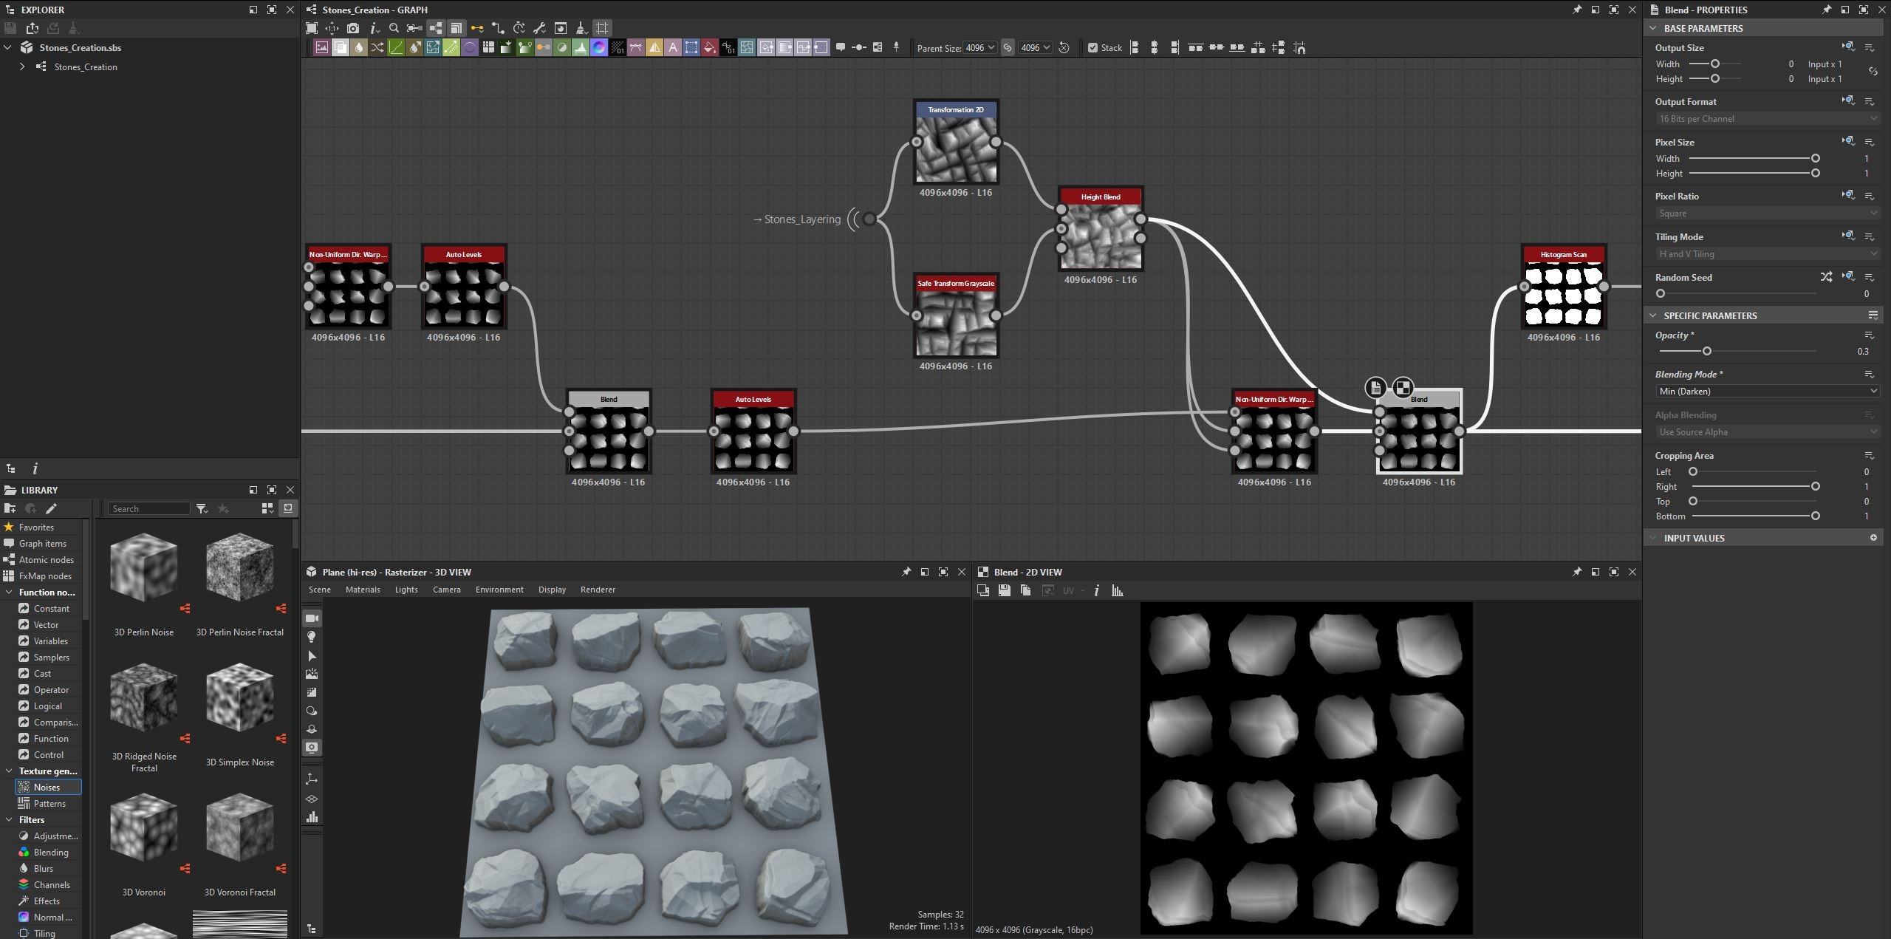Click the comment bubble icon in node toolbar
This screenshot has width=1891, height=939.
tap(840, 47)
